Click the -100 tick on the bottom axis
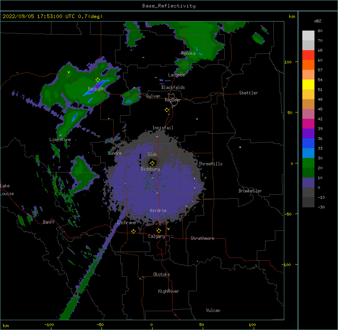Viewport: 338px width, 330px height. 49,325
